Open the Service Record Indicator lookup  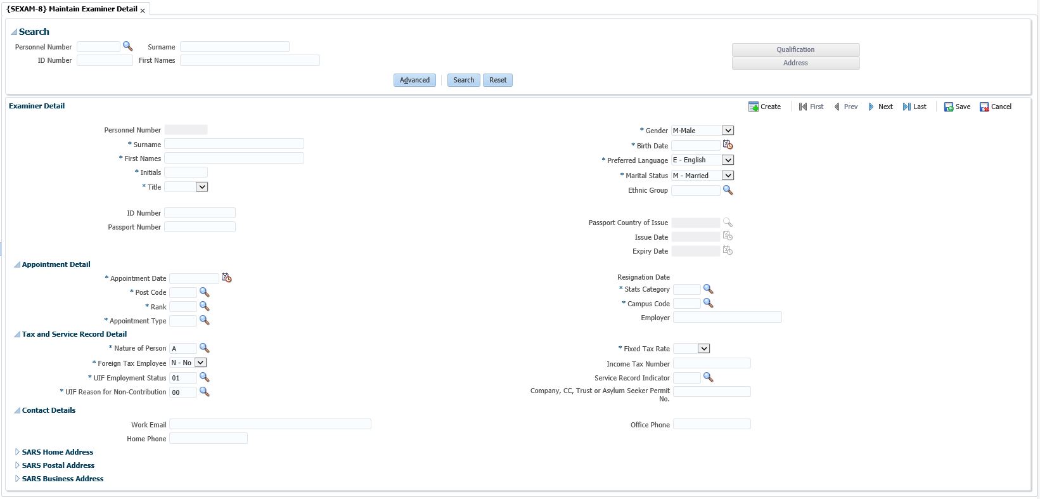pyautogui.click(x=708, y=377)
